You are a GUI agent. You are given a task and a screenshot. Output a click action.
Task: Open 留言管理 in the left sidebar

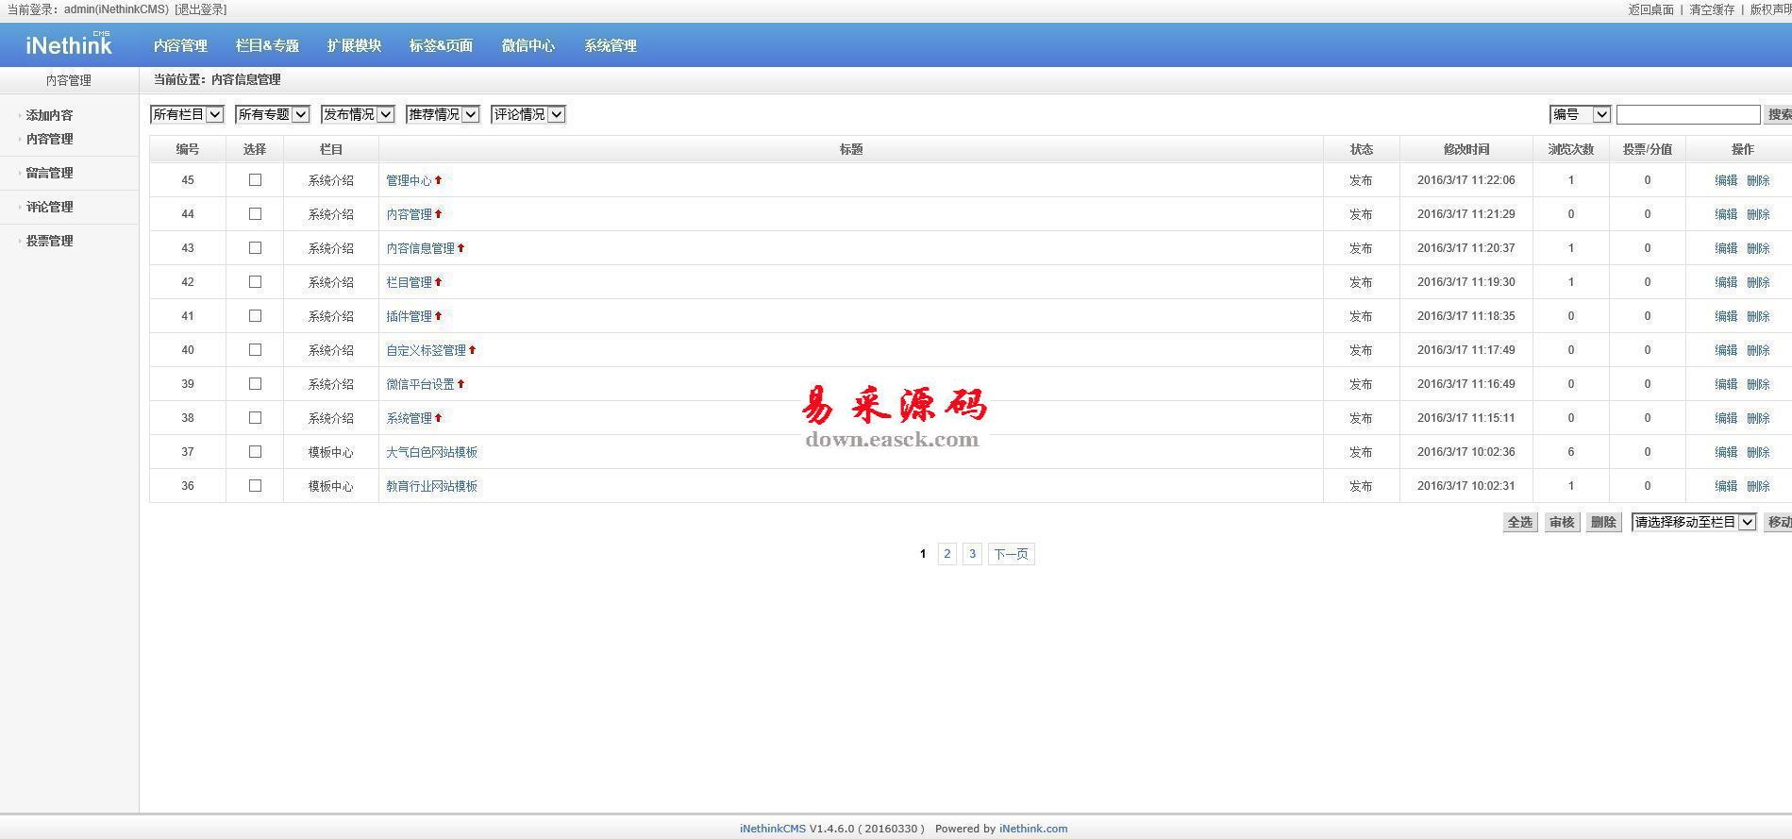pos(49,173)
